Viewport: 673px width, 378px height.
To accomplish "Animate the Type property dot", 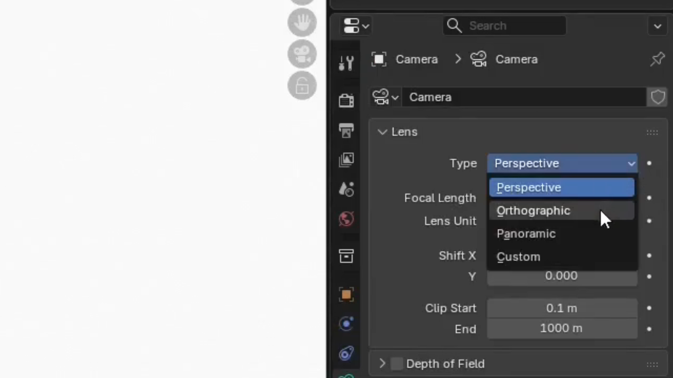I will tap(649, 163).
